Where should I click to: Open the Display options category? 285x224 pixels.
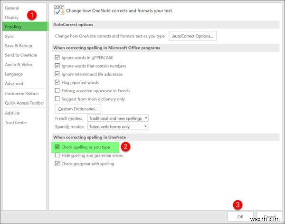point(12,18)
